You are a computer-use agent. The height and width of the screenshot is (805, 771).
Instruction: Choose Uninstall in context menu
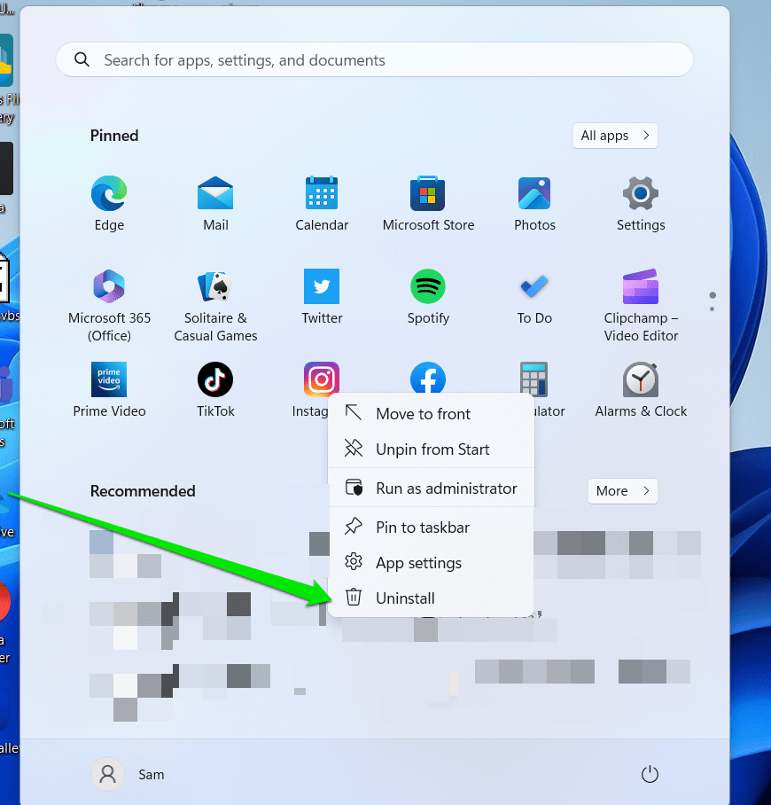pos(432,598)
